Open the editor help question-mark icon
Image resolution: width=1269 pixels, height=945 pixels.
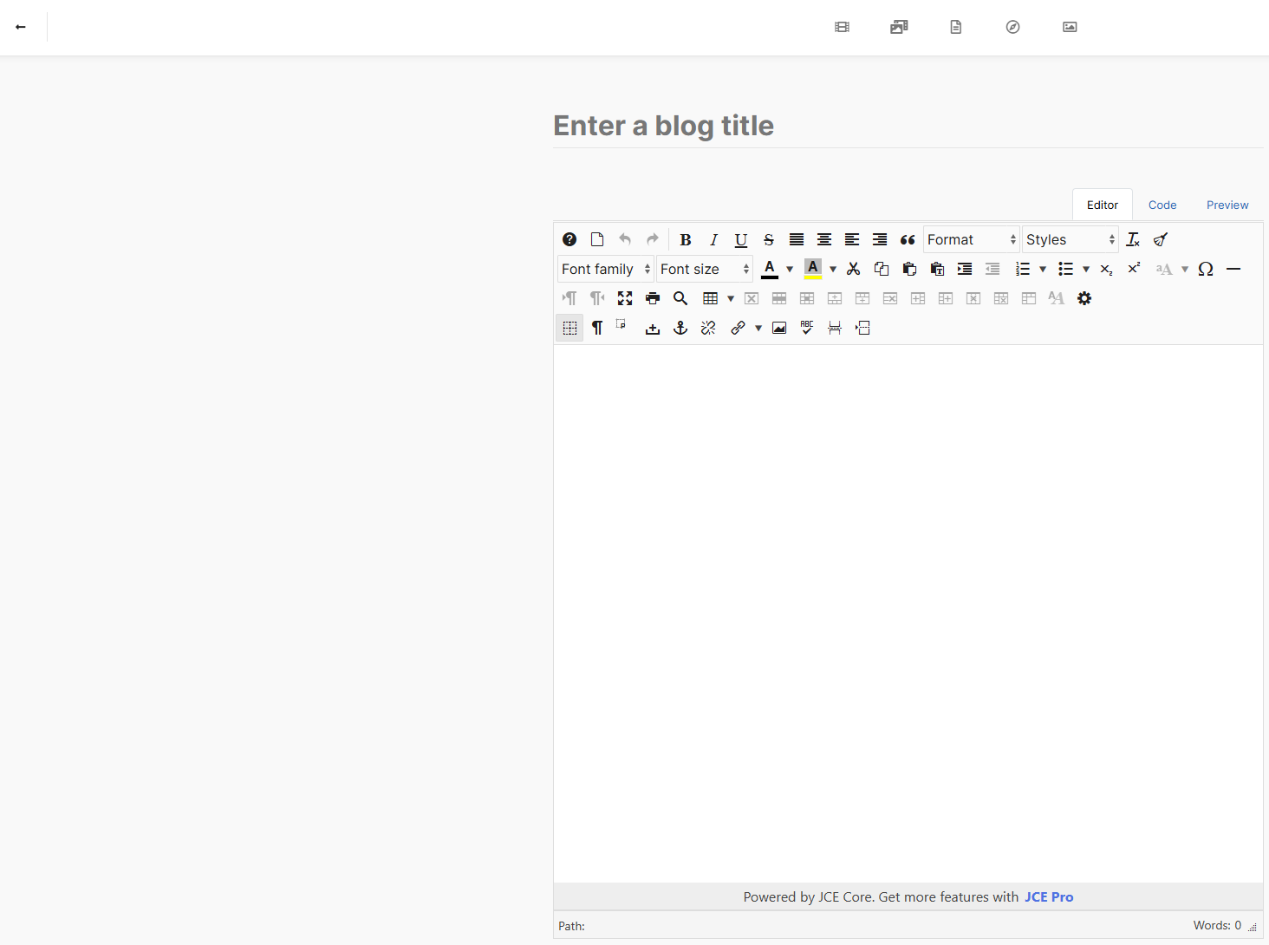569,240
